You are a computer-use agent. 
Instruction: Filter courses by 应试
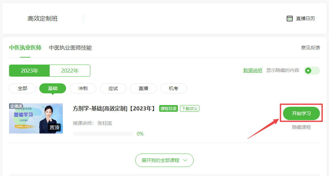coord(113,88)
